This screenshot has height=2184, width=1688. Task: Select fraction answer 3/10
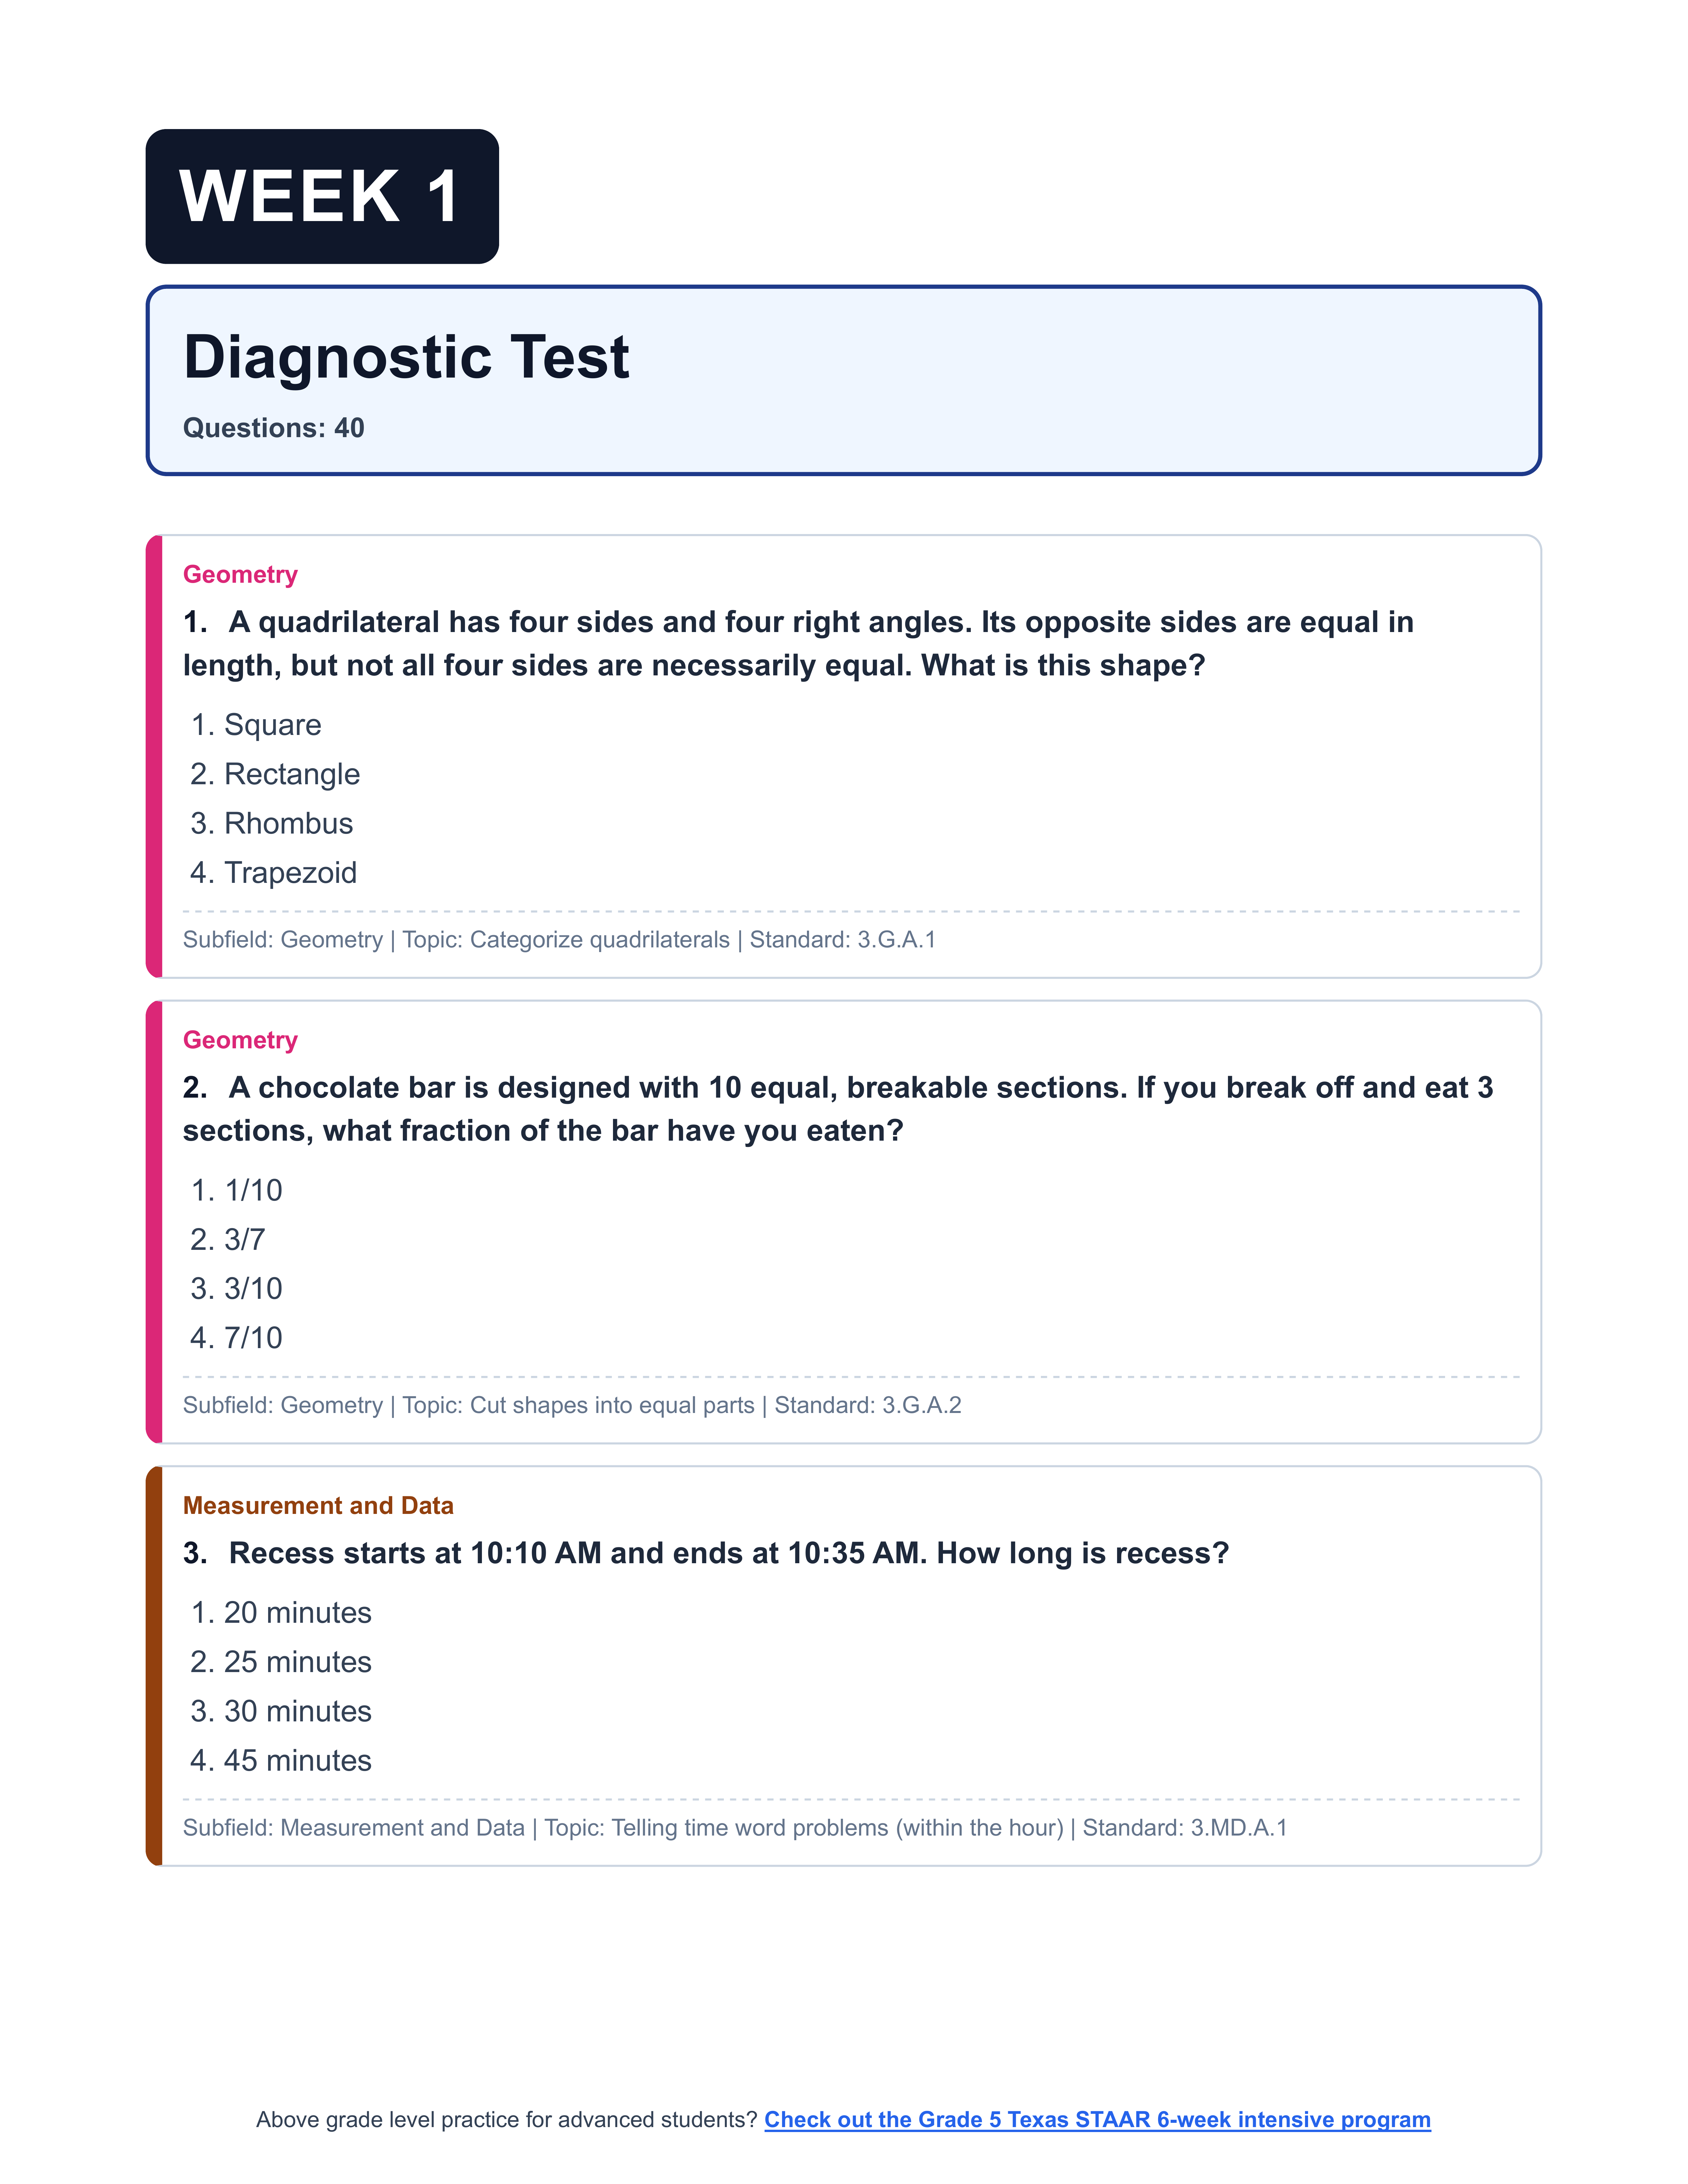[x=253, y=1288]
